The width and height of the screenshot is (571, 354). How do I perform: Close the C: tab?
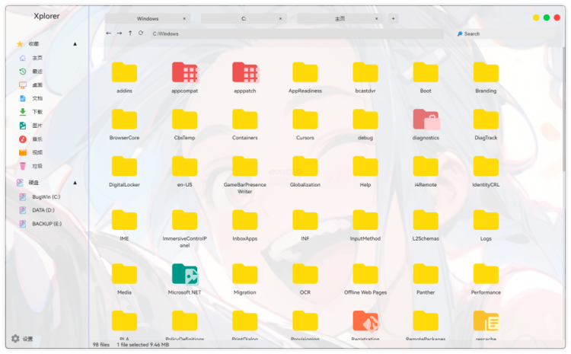[280, 18]
